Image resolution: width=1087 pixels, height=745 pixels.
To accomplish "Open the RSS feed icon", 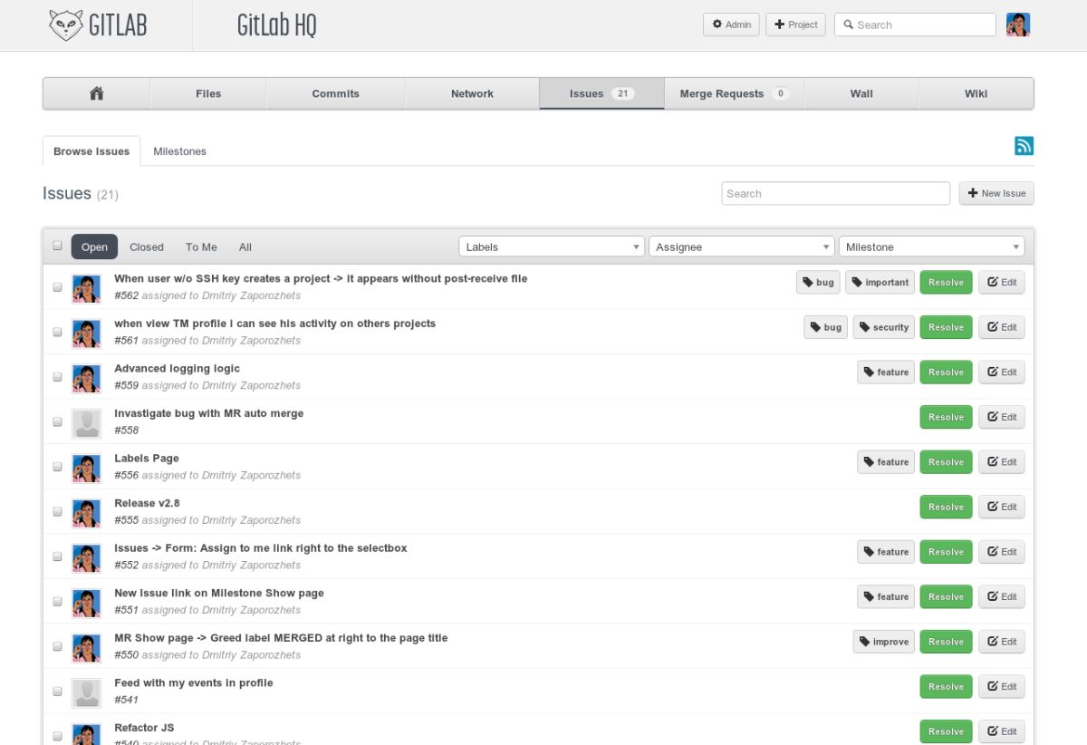I will [1024, 146].
